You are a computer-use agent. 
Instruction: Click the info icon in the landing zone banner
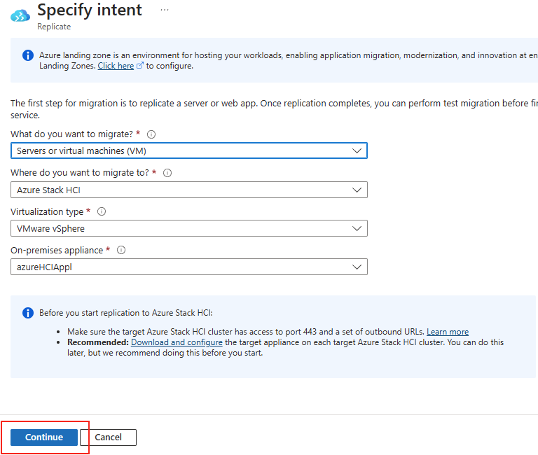pos(28,55)
